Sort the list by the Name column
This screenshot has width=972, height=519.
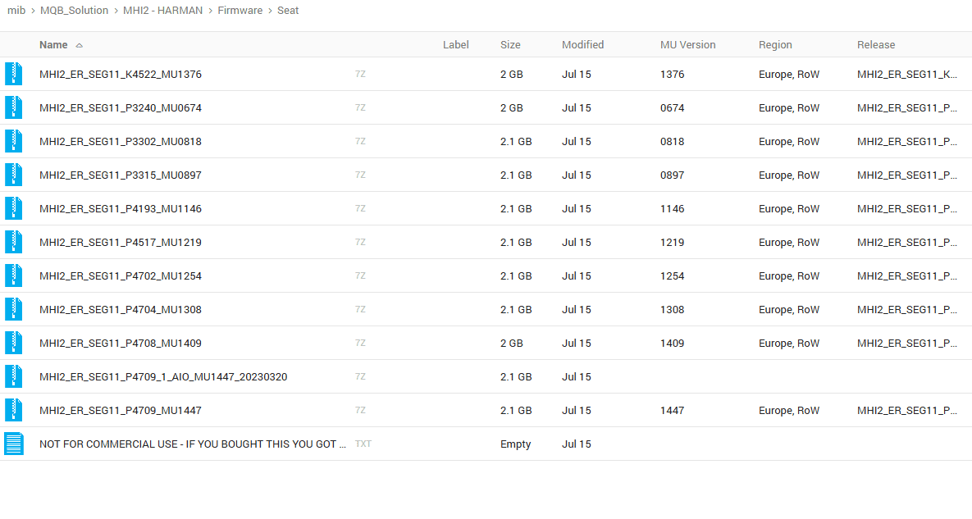click(53, 44)
